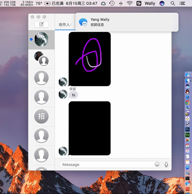Click the battery icon in menu bar

(47, 3)
